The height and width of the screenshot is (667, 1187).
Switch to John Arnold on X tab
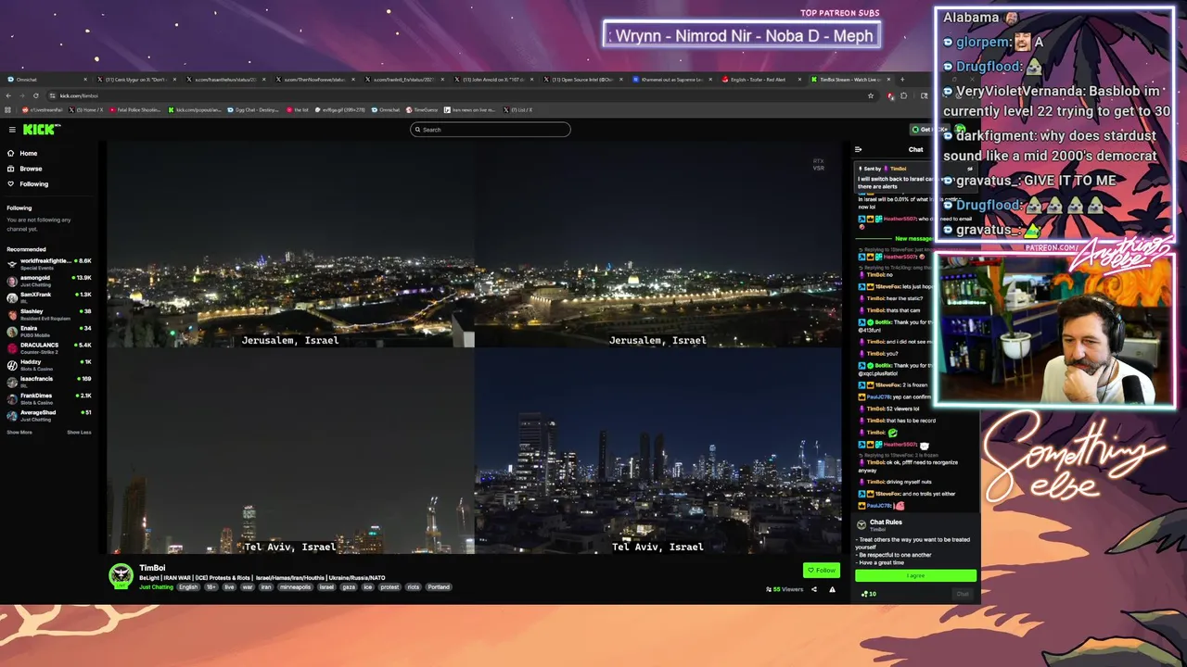tap(494, 80)
